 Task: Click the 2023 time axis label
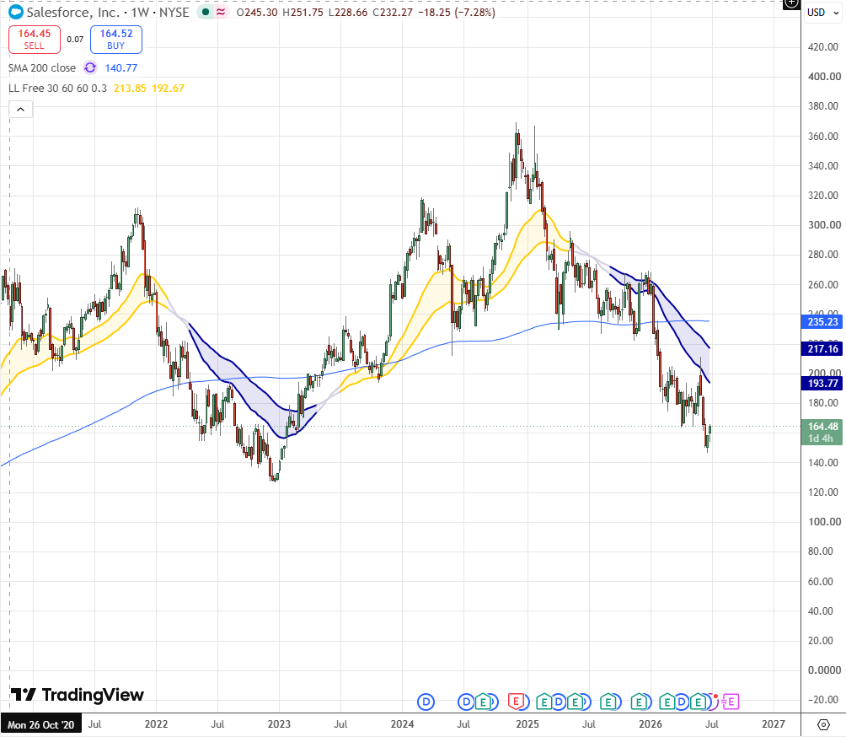coord(280,724)
